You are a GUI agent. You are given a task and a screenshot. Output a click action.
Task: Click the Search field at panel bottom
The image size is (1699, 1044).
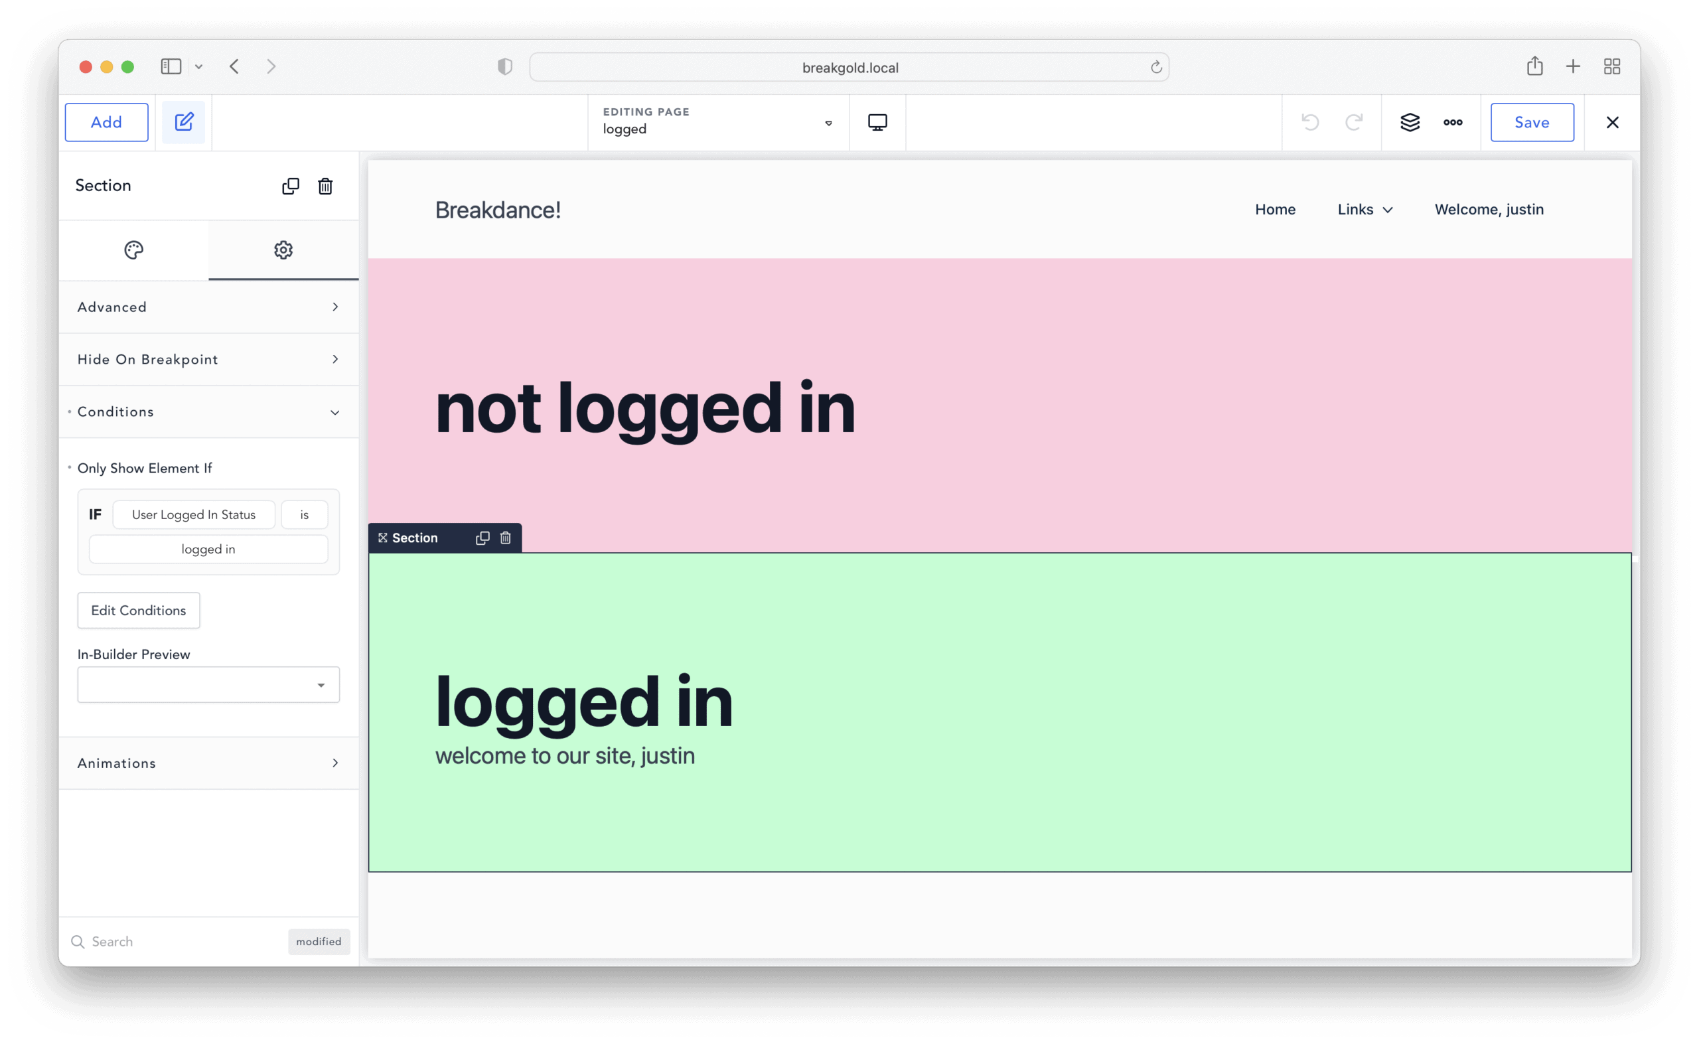138,941
